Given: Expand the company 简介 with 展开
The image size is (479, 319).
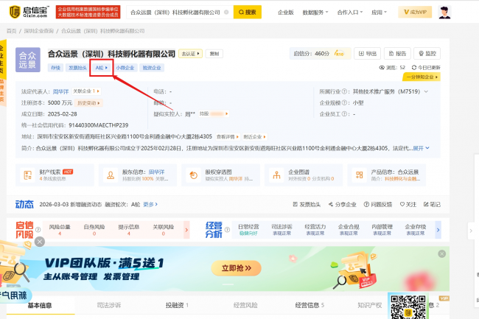Looking at the screenshot, I should (x=420, y=148).
